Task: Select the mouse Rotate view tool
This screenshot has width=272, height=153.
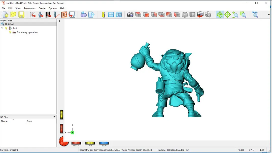Action: 220,15
